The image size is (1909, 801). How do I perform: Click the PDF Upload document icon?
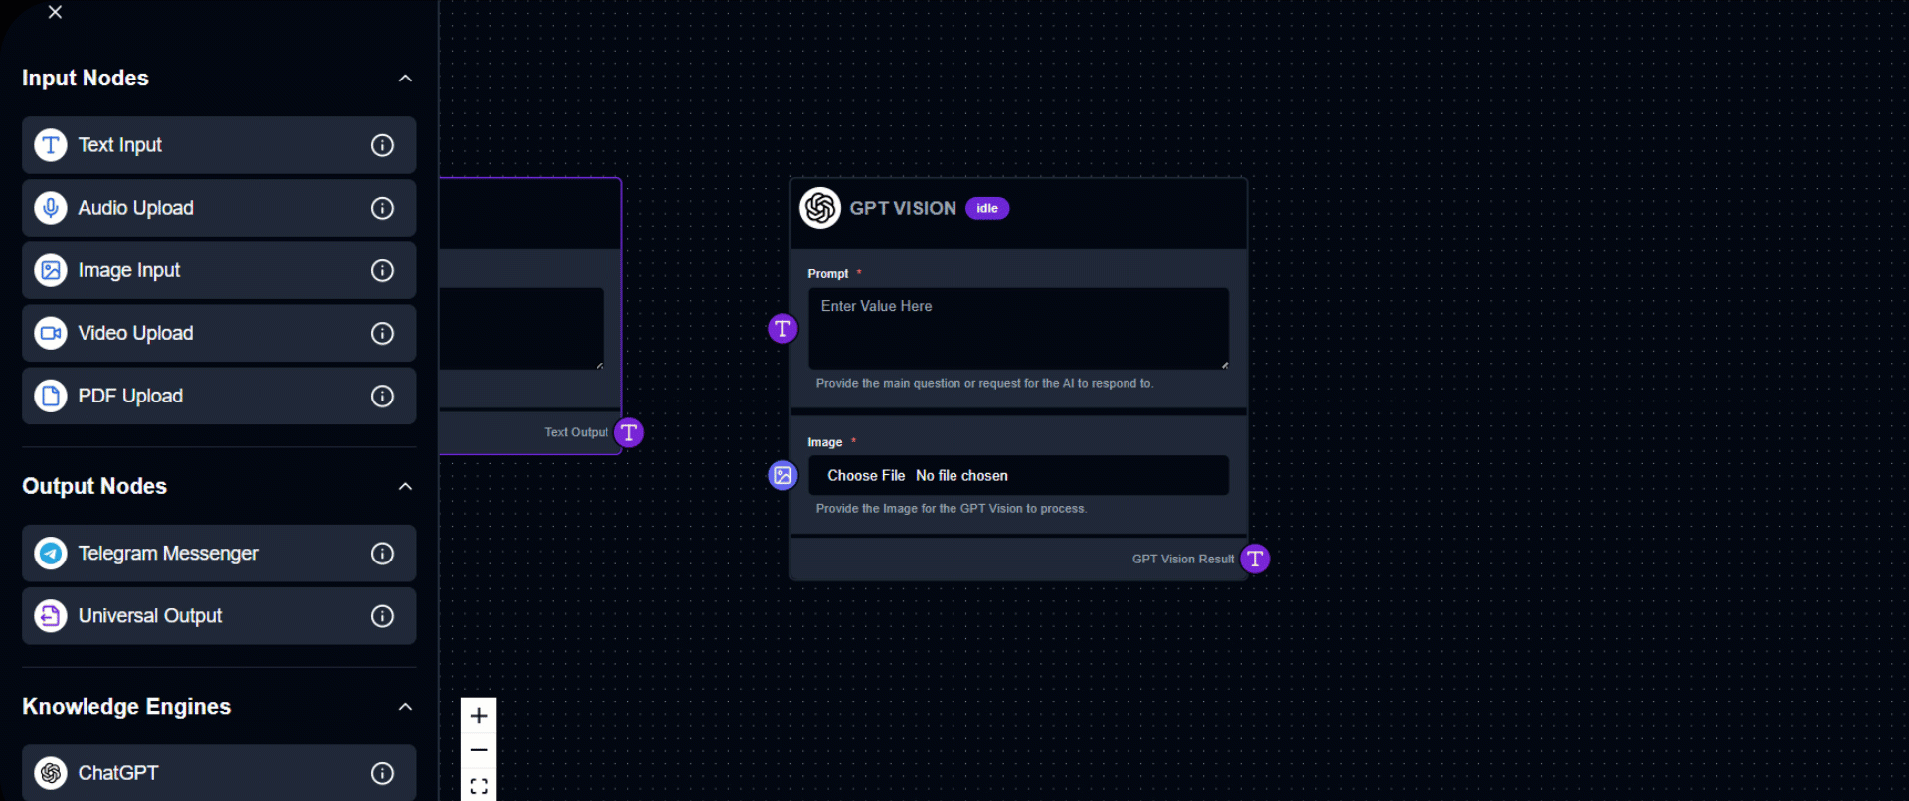(51, 396)
